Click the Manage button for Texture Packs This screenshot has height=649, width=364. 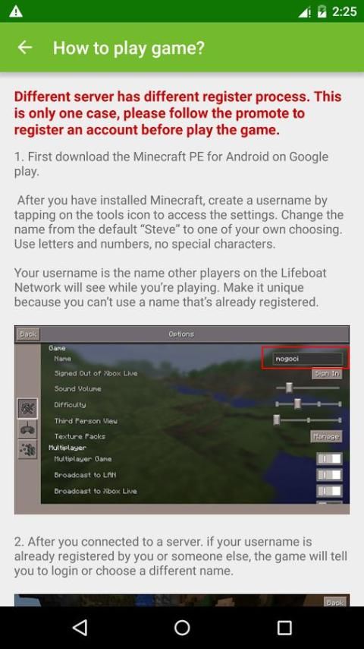pos(326,436)
